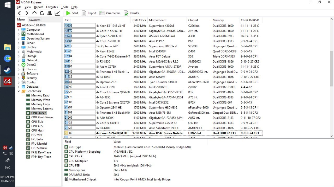Select the Database icon in the tree

click(x=23, y=87)
